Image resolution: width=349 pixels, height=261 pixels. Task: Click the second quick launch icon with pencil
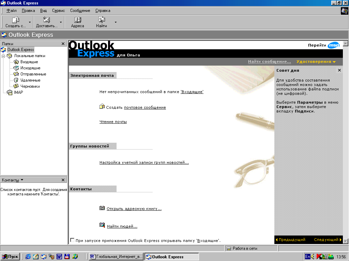(35, 257)
